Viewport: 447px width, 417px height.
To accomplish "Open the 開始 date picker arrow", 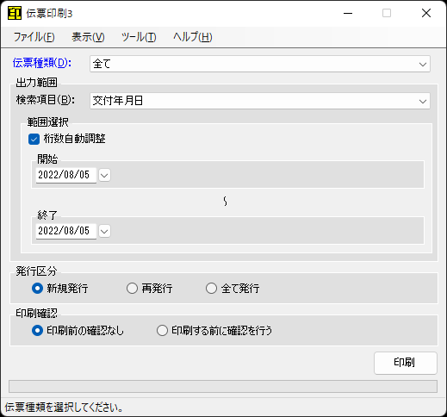I will 104,175.
